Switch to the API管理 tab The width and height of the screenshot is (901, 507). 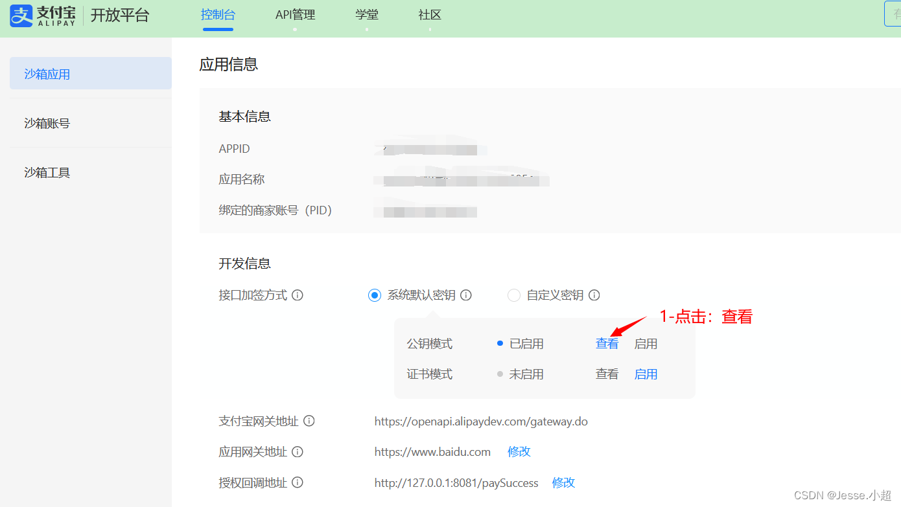coord(295,14)
